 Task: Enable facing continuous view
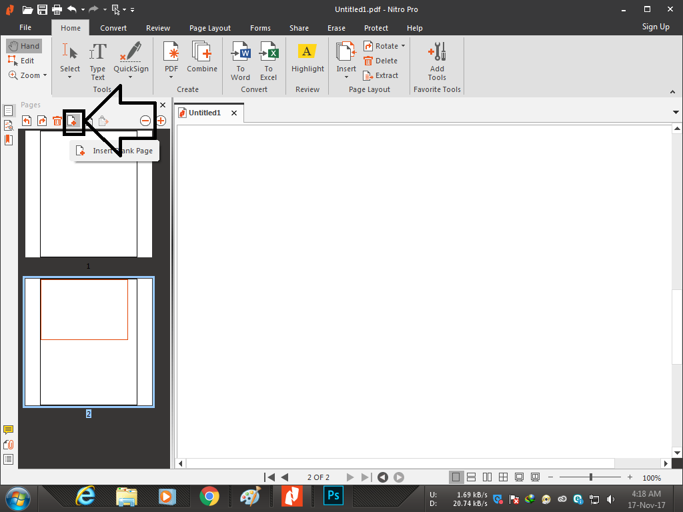[x=503, y=477]
